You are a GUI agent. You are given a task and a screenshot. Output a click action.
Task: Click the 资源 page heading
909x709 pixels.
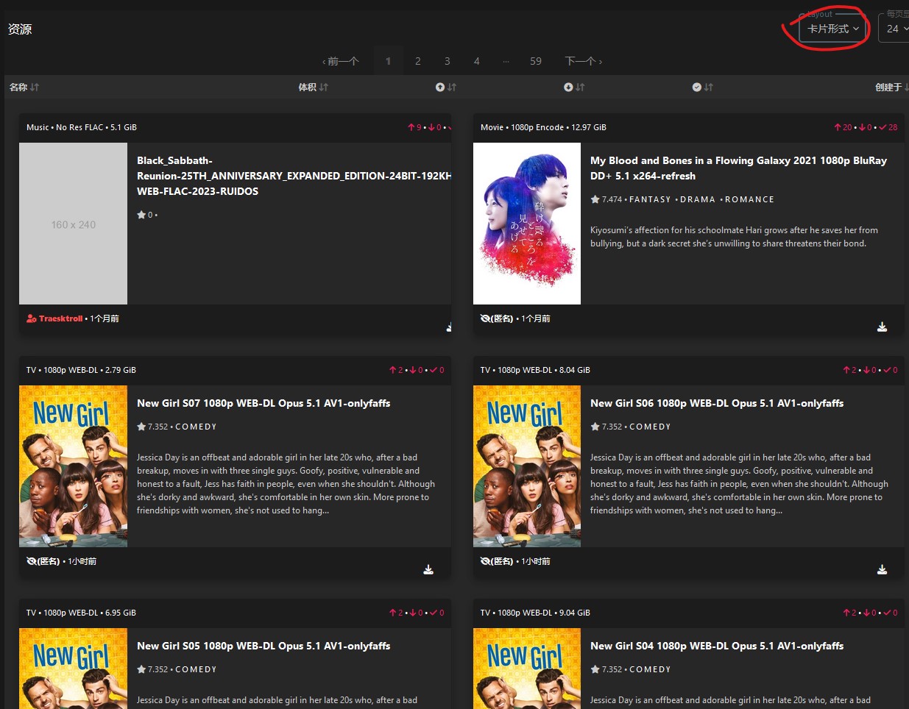click(x=20, y=29)
